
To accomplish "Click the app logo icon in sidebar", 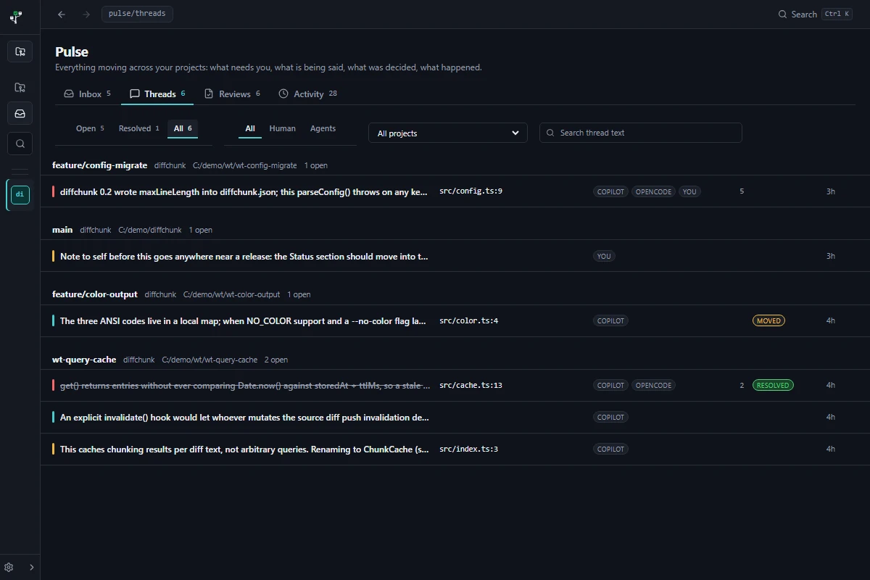I will 16,16.
